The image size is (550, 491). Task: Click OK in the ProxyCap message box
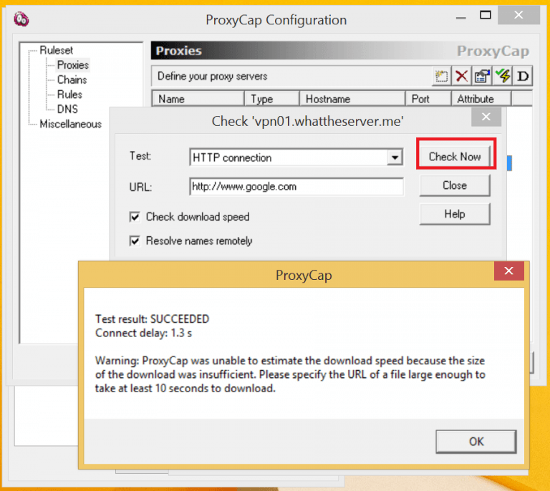pos(476,441)
